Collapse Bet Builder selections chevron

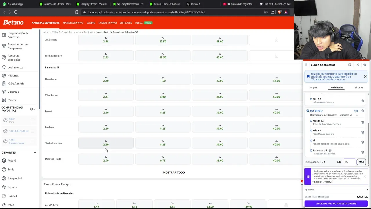pyautogui.click(x=357, y=115)
